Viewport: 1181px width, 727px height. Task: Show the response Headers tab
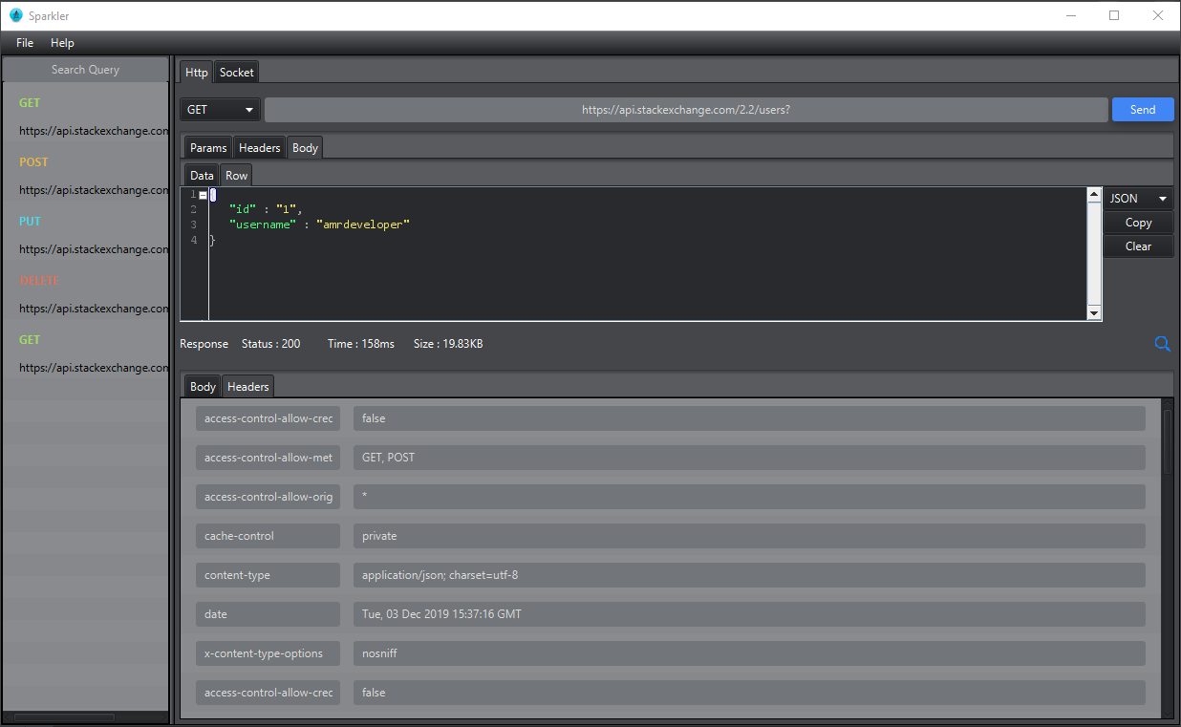pyautogui.click(x=248, y=387)
